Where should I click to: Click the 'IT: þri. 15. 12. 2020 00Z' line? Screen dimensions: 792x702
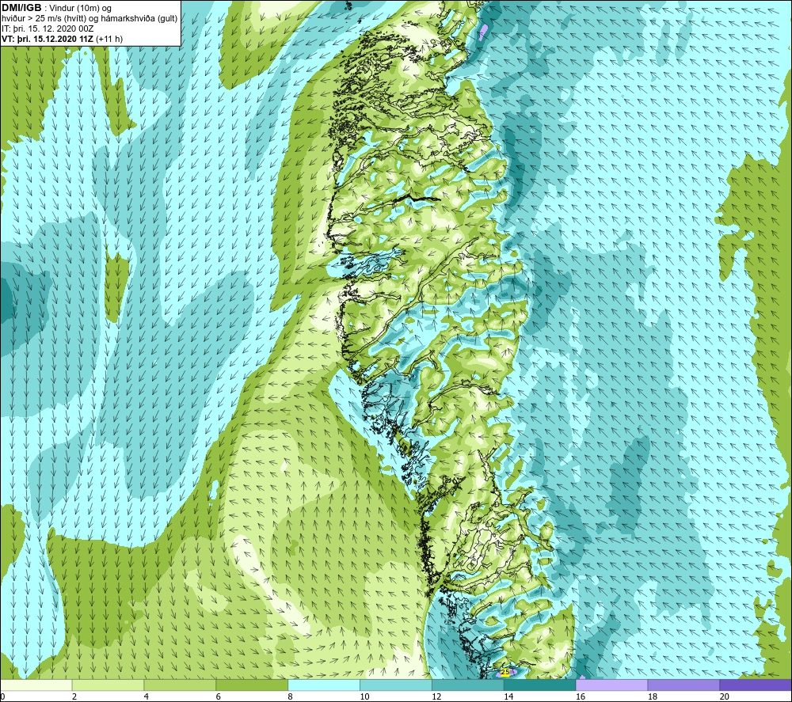tap(48, 28)
